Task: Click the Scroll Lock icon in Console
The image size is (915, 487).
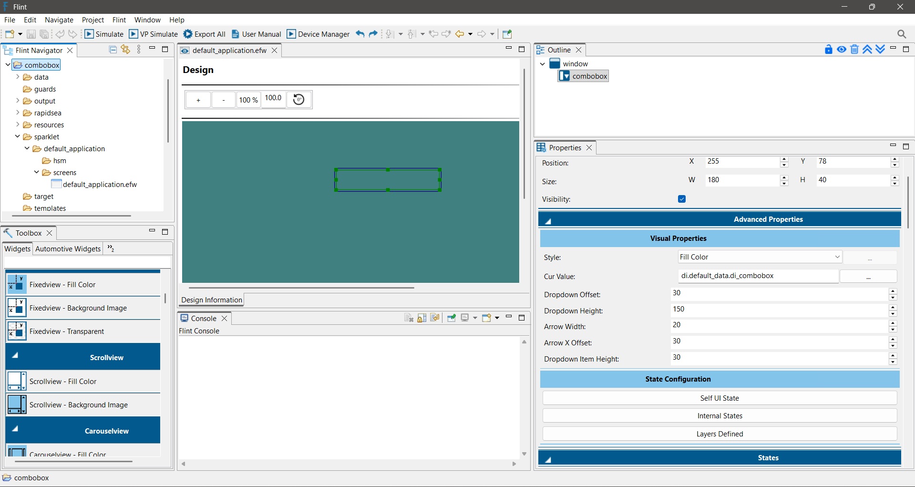Action: 422,318
